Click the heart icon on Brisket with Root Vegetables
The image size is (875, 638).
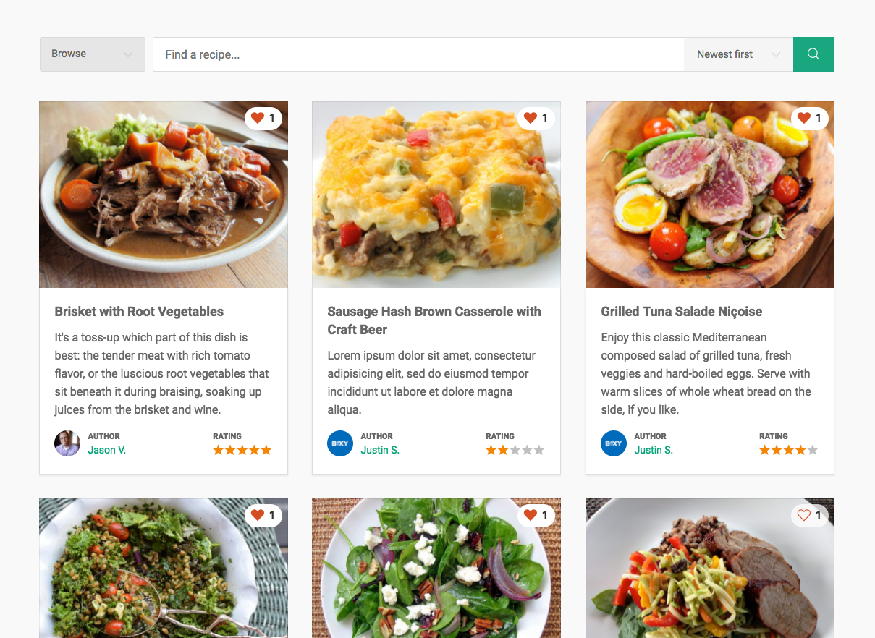258,118
